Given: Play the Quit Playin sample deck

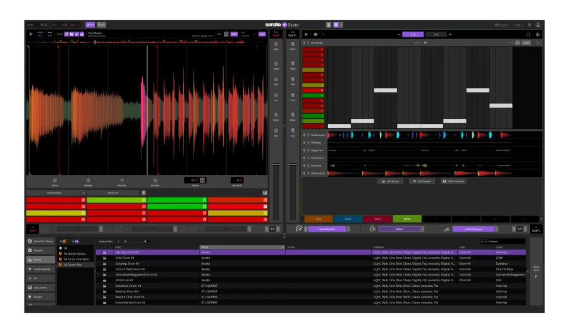Looking at the screenshot, I should point(31,34).
